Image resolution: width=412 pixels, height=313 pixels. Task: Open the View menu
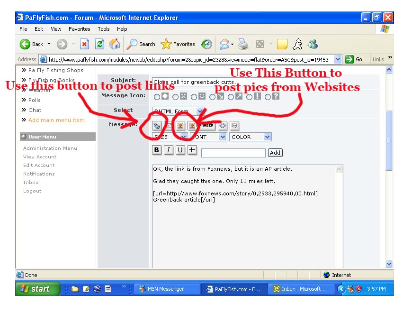pos(56,29)
